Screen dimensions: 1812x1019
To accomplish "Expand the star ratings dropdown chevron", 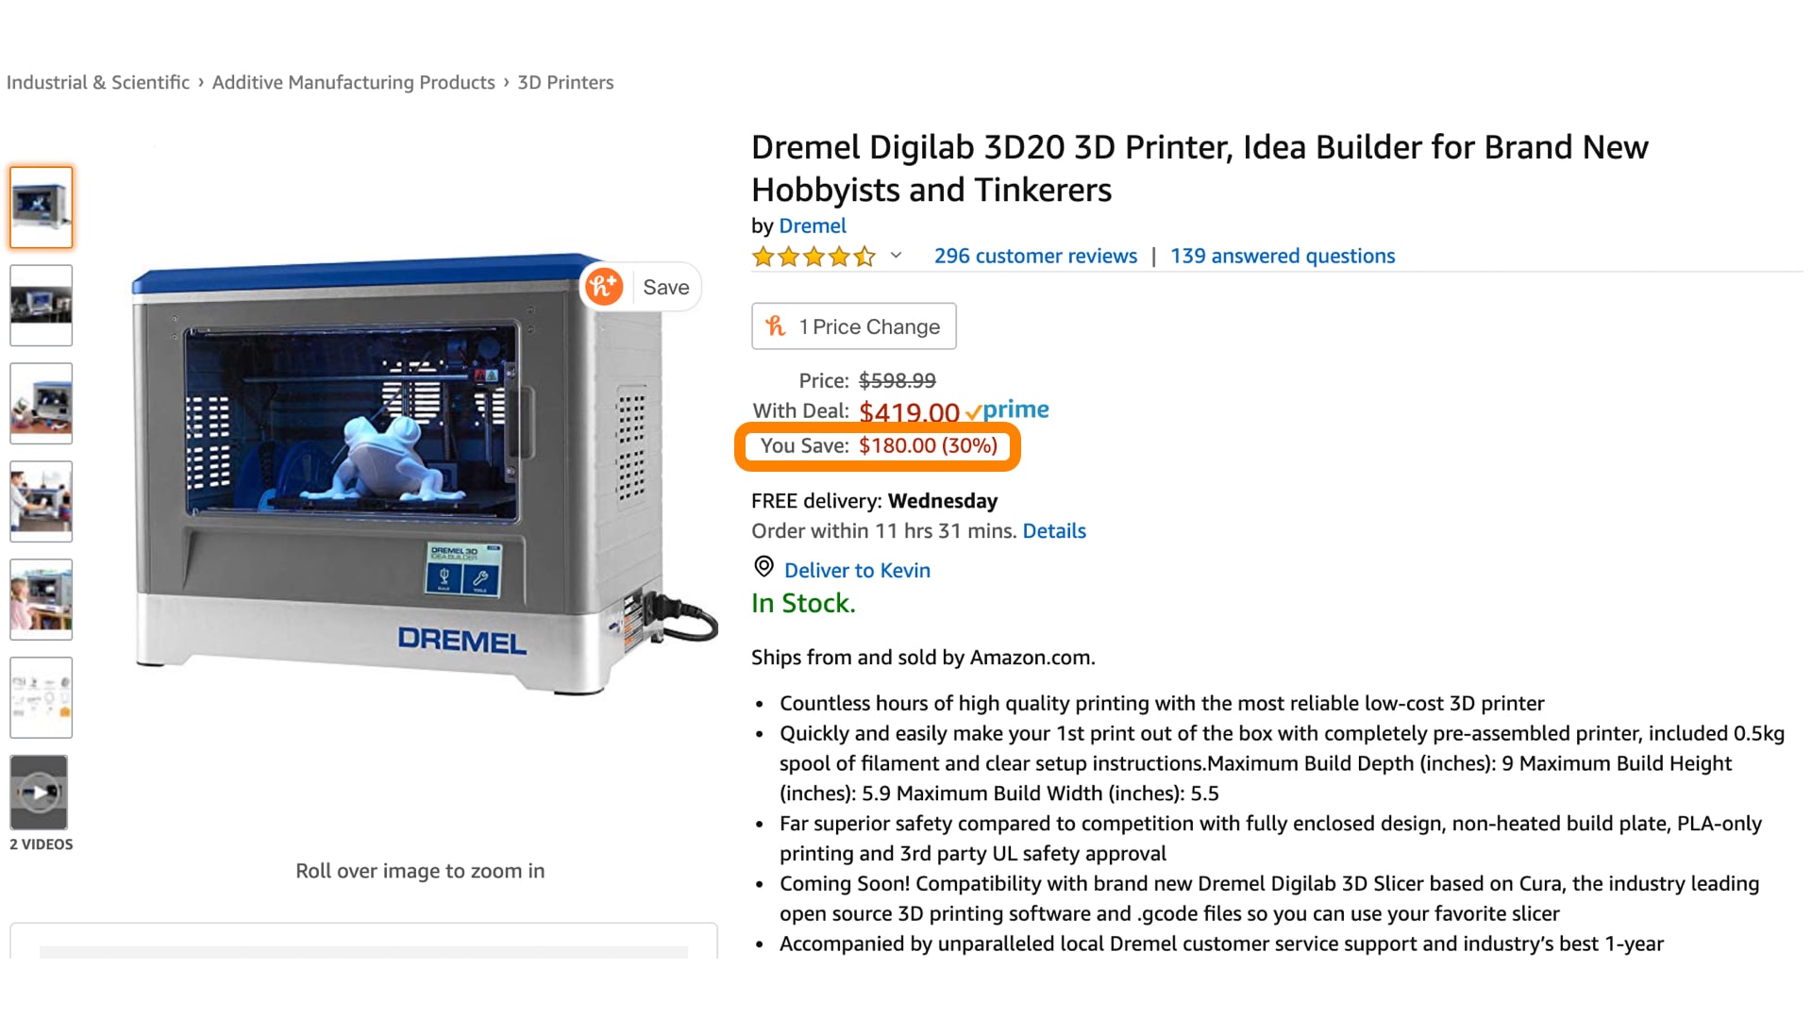I will point(896,256).
